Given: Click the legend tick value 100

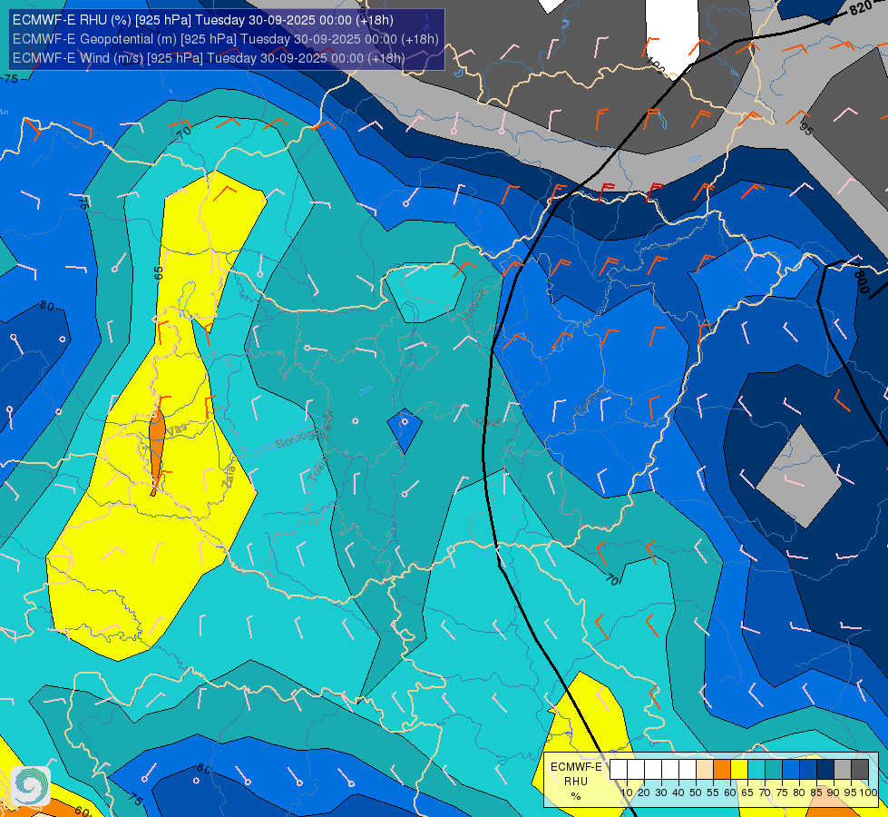Looking at the screenshot, I should coord(868,792).
